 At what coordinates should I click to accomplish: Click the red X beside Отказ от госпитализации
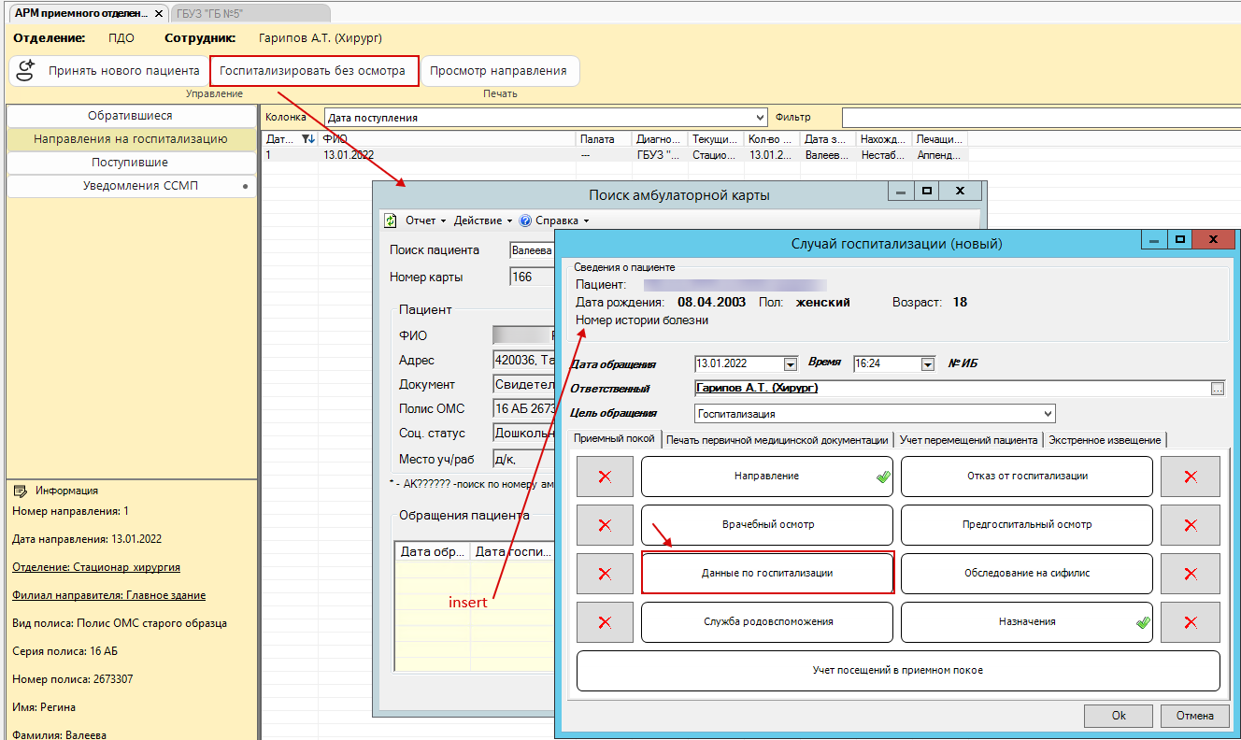1191,477
